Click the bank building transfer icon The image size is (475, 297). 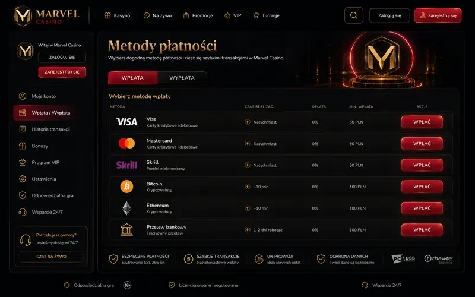(126, 230)
